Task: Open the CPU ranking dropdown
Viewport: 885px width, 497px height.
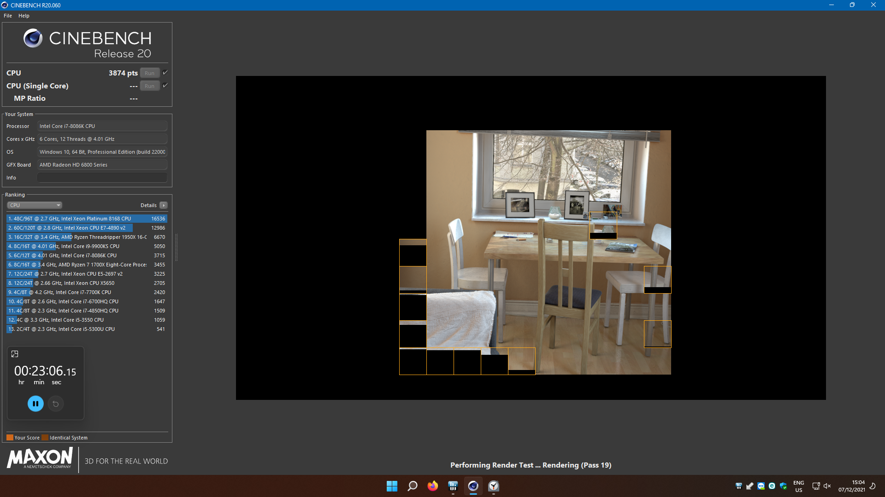Action: coord(35,205)
